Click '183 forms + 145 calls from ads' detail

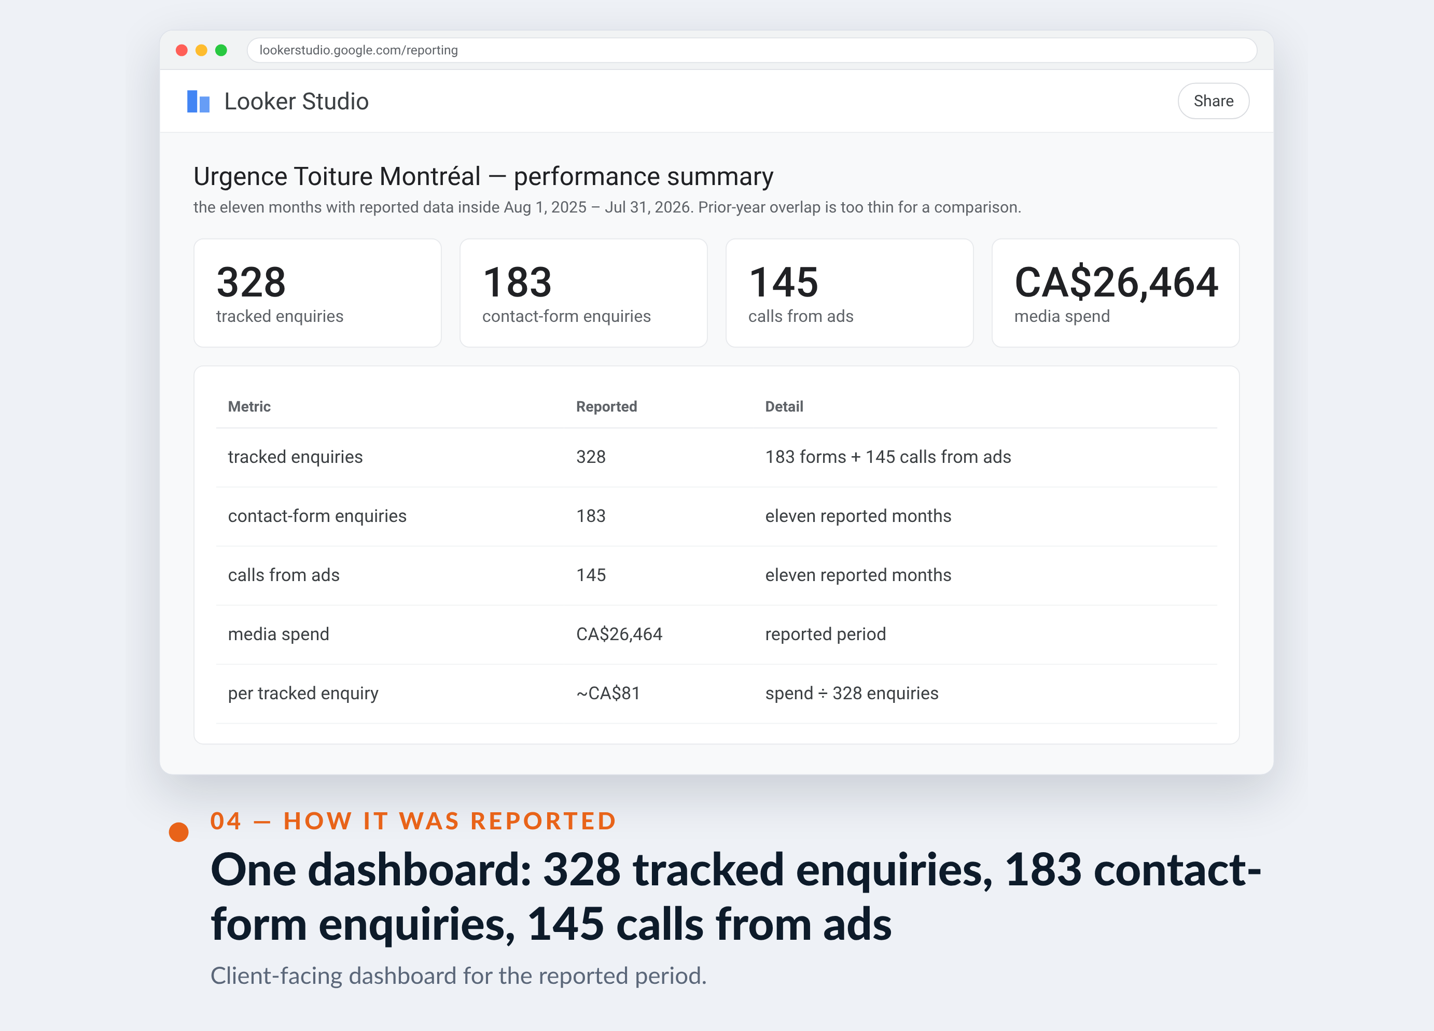click(x=888, y=457)
